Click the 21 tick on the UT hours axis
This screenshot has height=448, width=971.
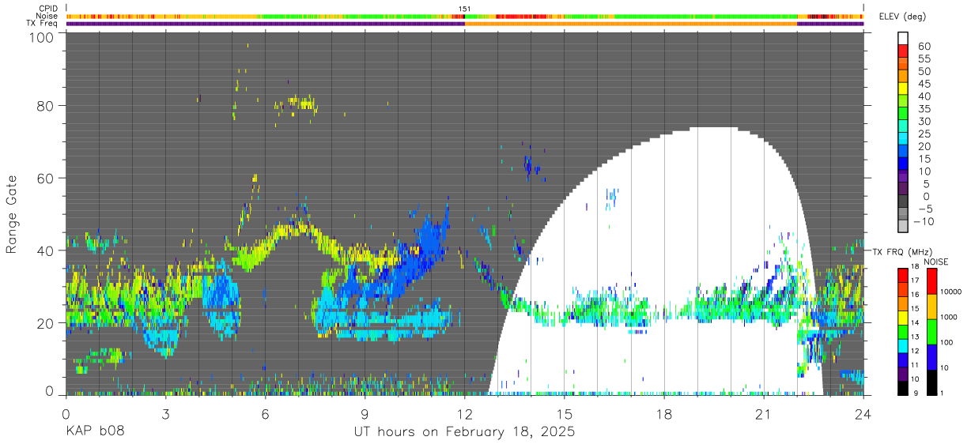click(764, 413)
